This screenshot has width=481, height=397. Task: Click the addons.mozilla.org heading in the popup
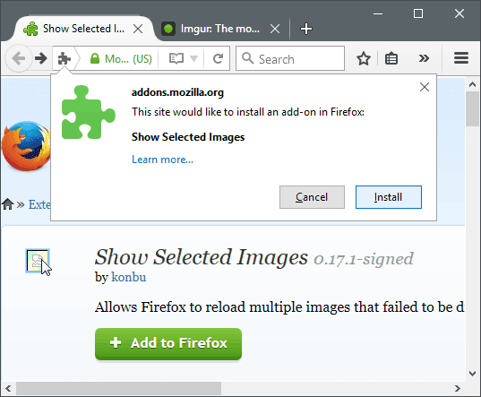(177, 92)
